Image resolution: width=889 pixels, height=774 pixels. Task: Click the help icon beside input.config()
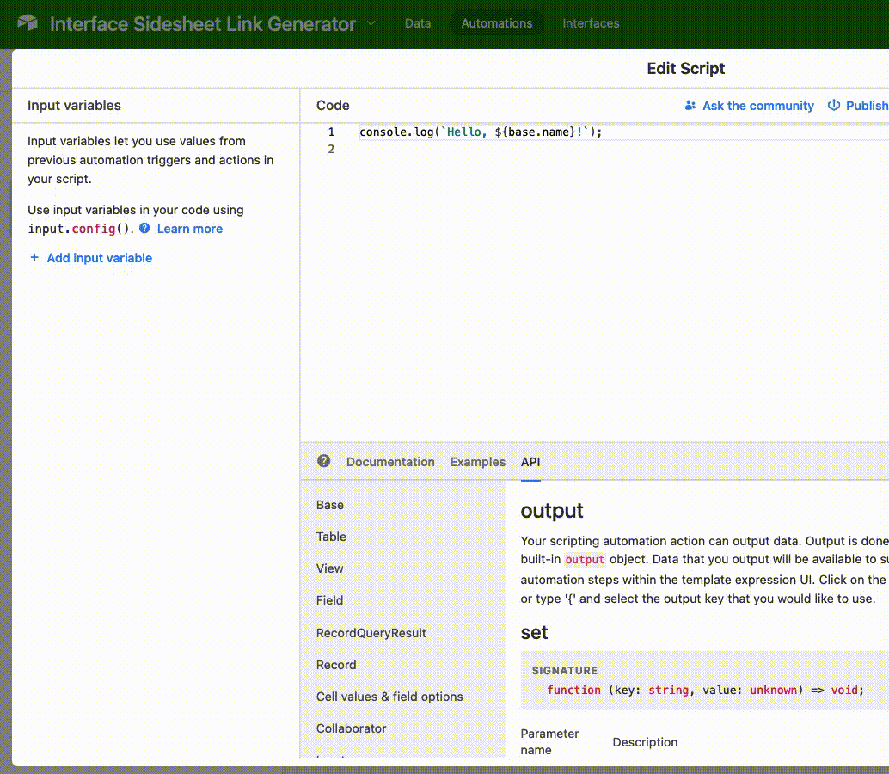click(x=144, y=228)
